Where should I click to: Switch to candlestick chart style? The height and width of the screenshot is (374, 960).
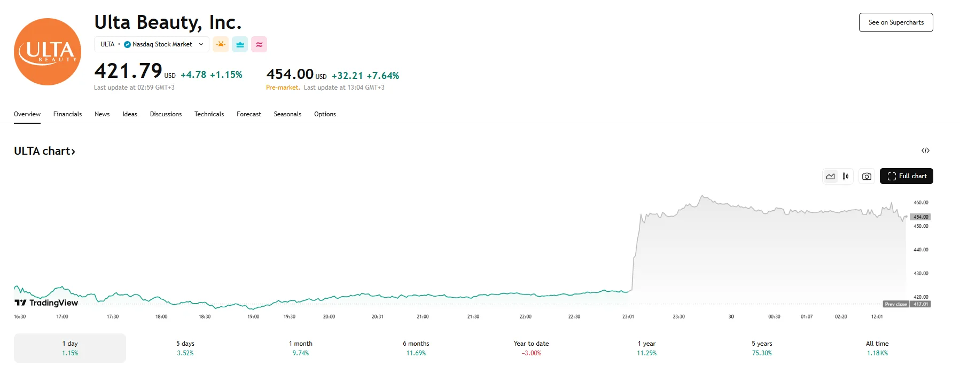pos(846,176)
